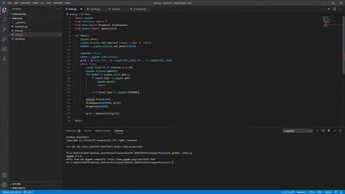Image resolution: width=345 pixels, height=194 pixels.
Task: Click the terminal prompt input line
Action: (x=120, y=163)
